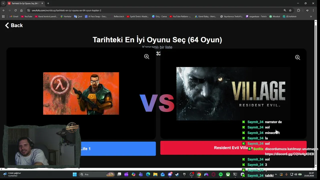Open the Chrome apps grid icon

pyautogui.click(x=3, y=16)
